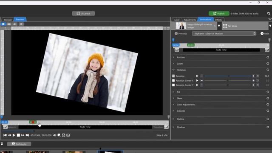This screenshot has height=153, width=272.
Task: Click the Rotation Center X slider
Action: [x=228, y=80]
